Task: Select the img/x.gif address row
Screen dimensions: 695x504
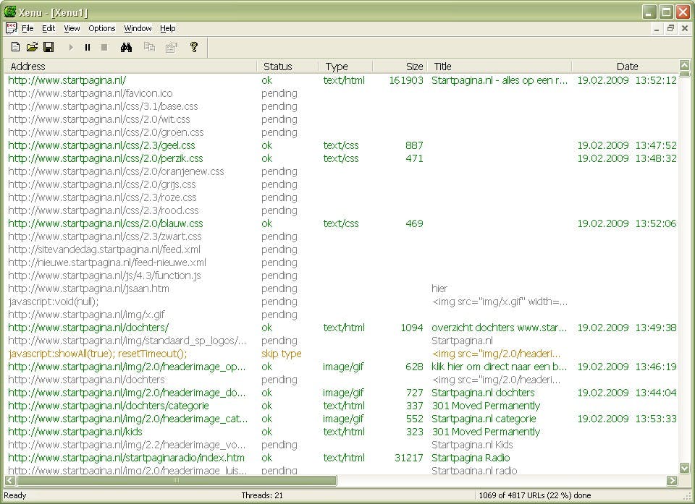Action: pos(86,315)
